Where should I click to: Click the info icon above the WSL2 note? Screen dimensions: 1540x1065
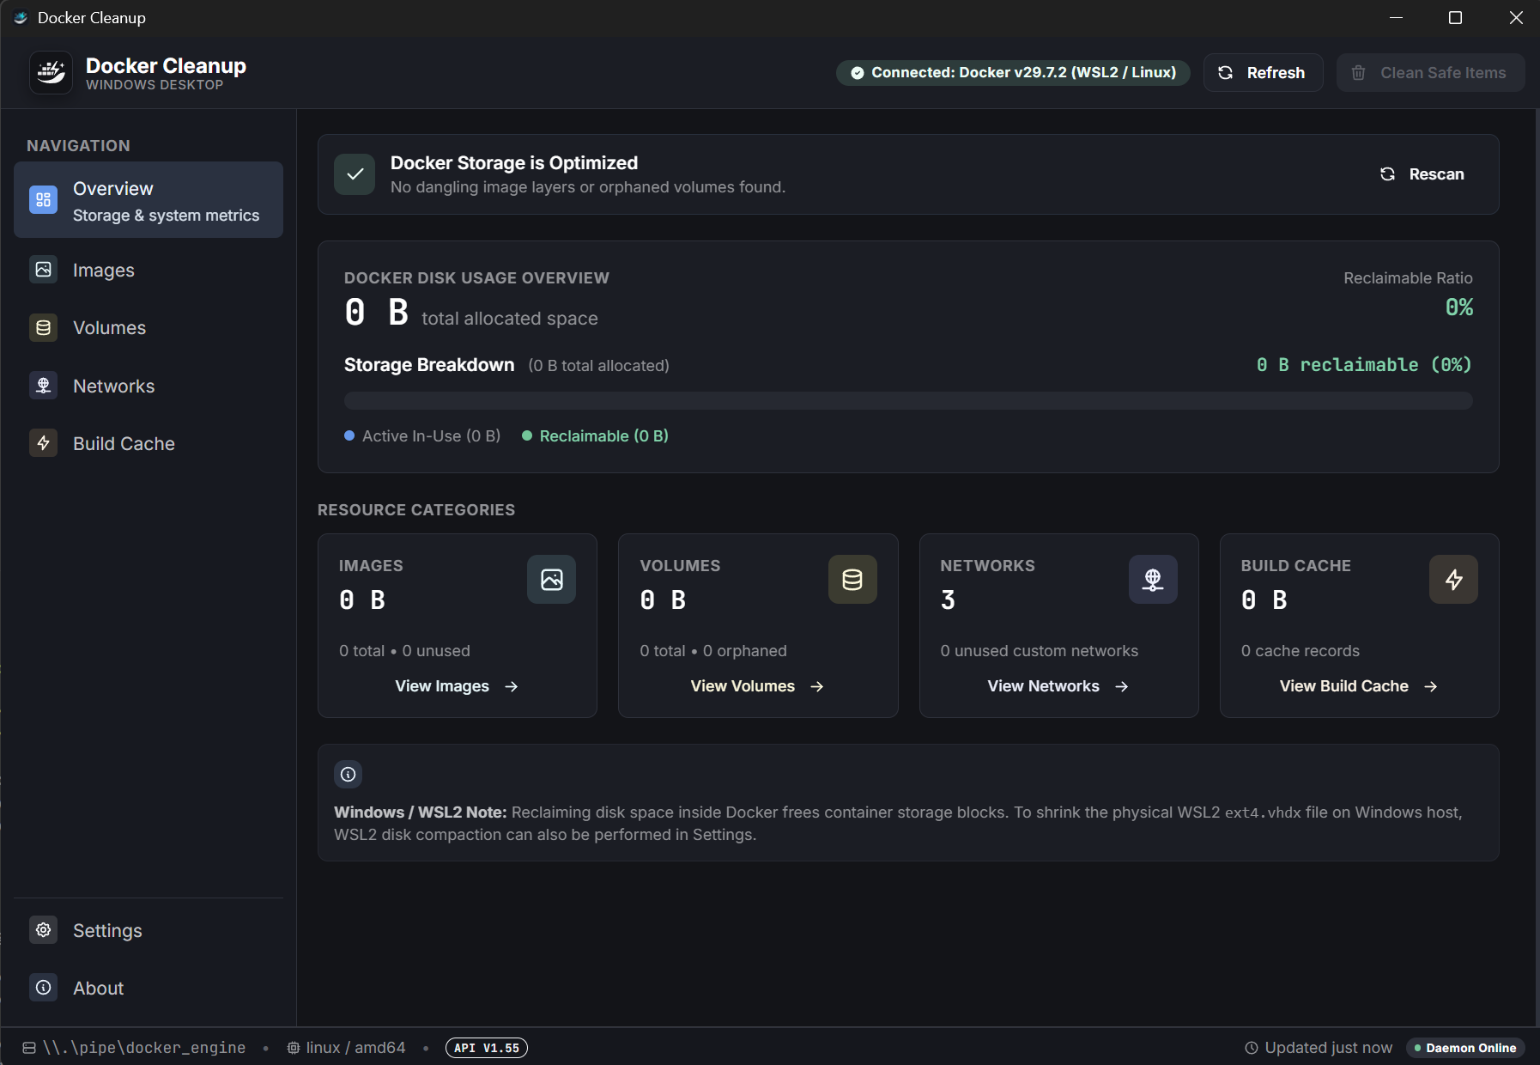(348, 774)
